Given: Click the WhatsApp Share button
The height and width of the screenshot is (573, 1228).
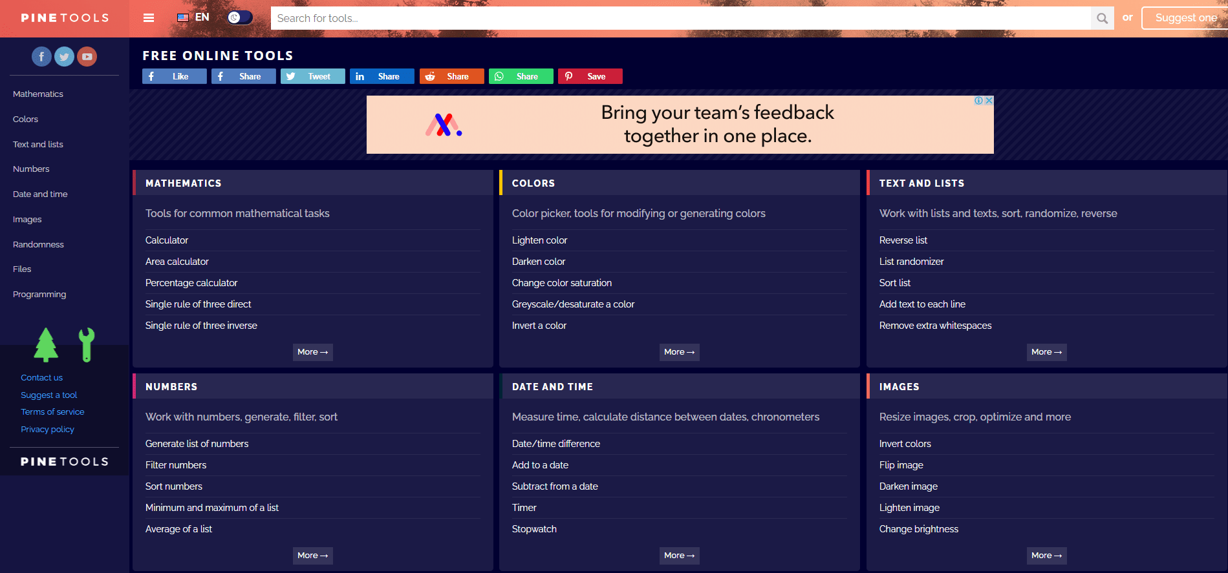Looking at the screenshot, I should [x=521, y=76].
